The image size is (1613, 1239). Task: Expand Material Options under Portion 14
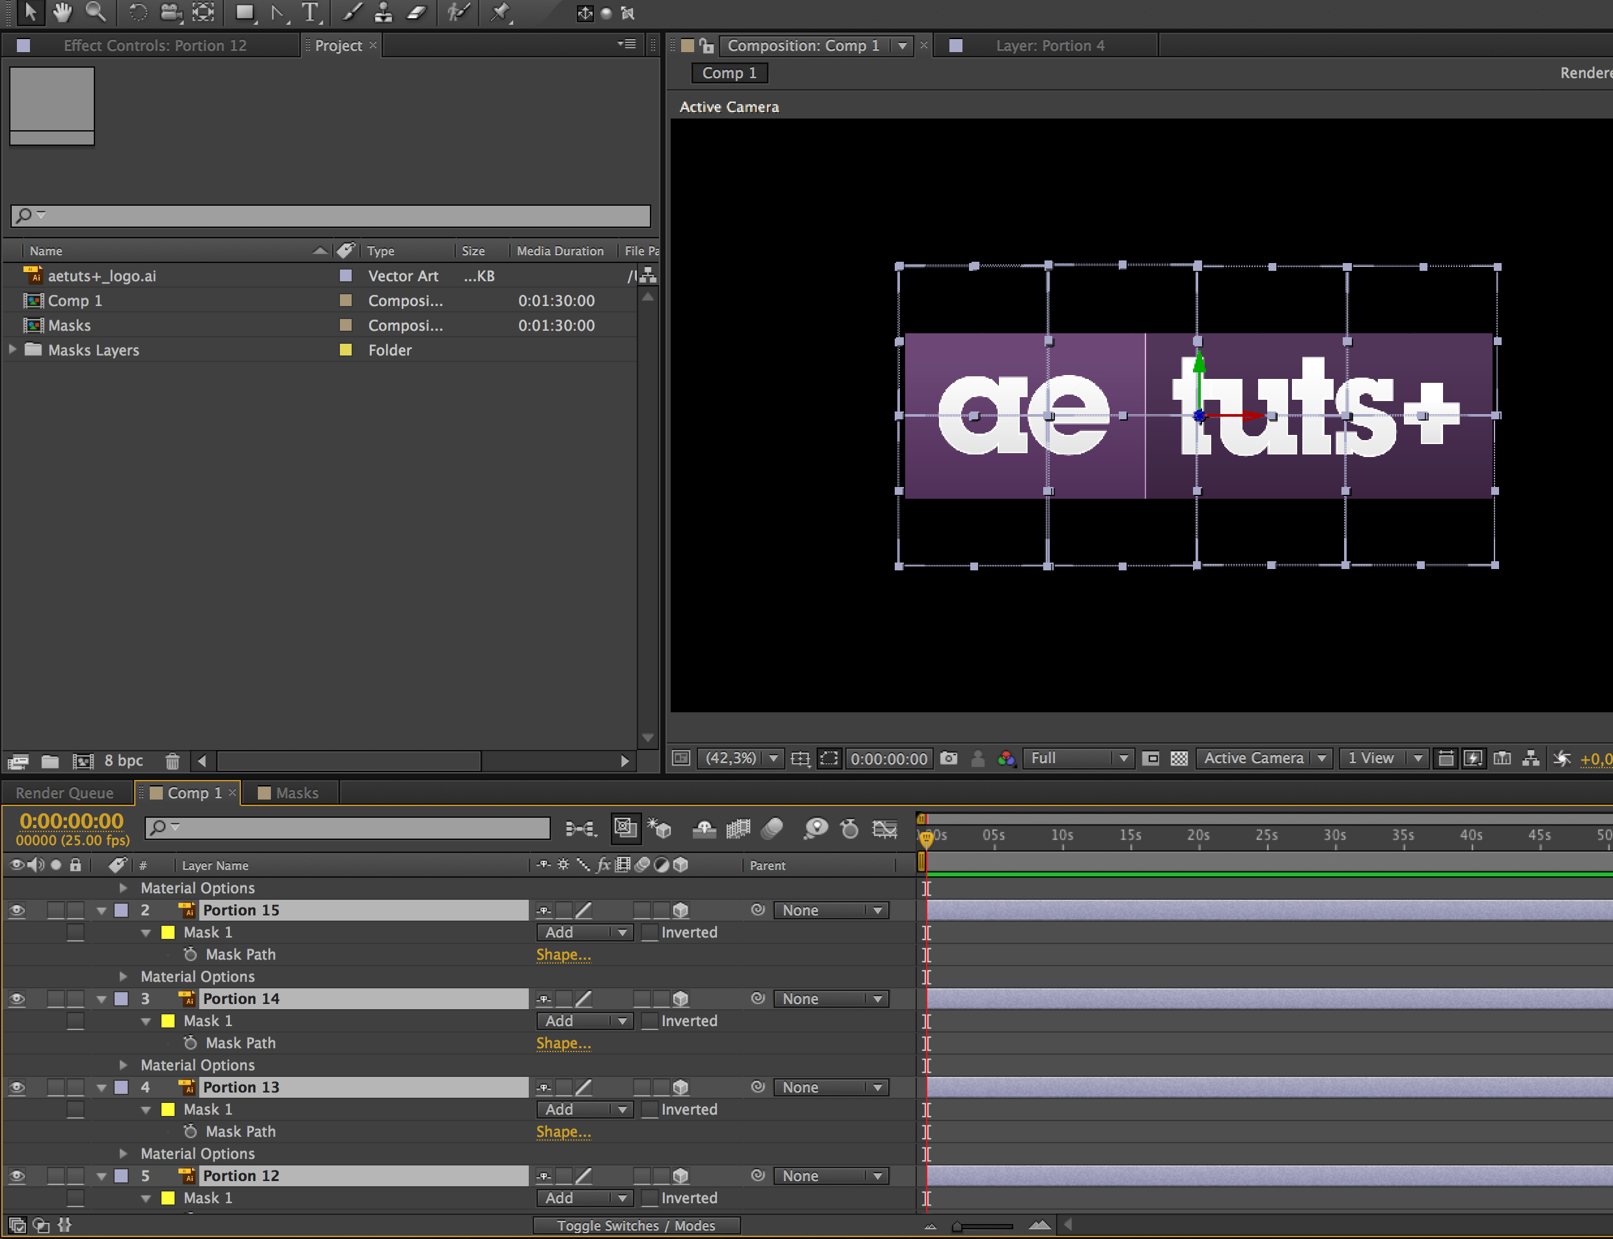(x=123, y=1065)
